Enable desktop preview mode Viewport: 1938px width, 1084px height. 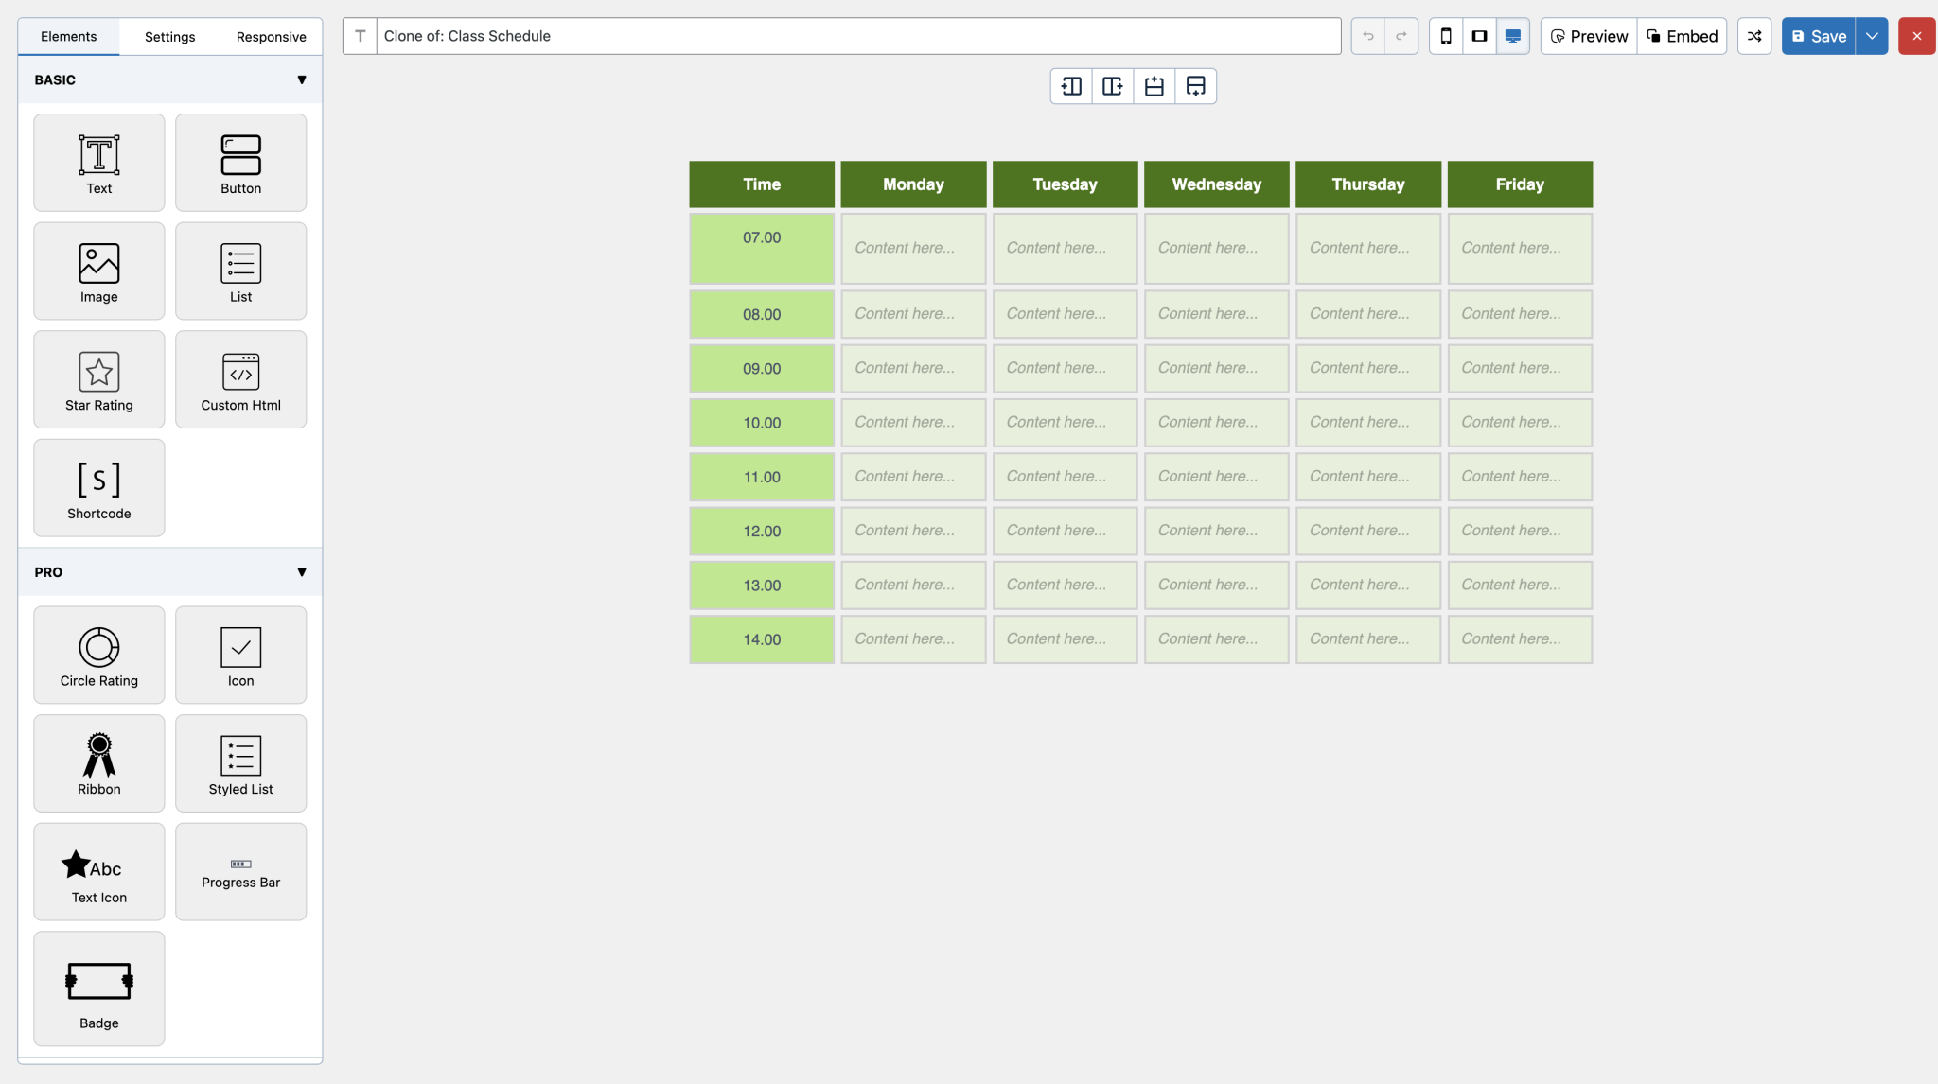coord(1512,36)
